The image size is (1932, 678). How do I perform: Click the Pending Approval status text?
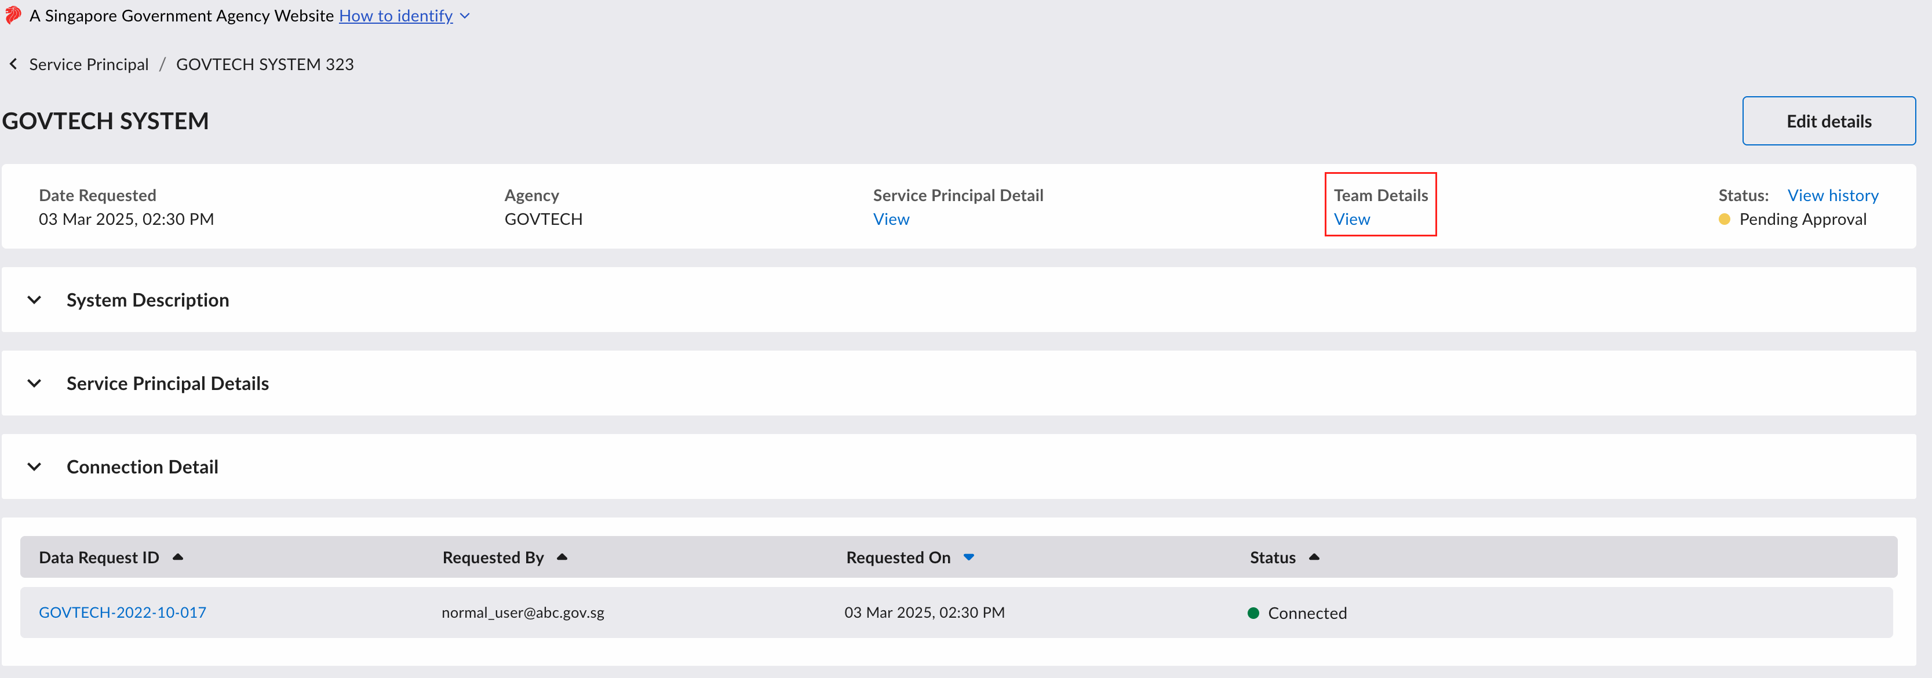pyautogui.click(x=1803, y=219)
